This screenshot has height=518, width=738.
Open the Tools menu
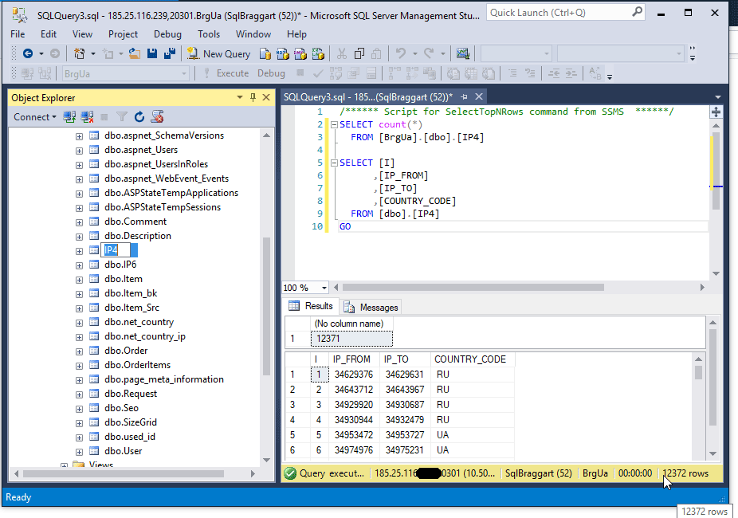click(x=209, y=34)
